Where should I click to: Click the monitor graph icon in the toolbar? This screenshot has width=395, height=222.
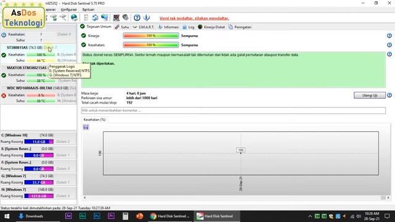(x=116, y=17)
